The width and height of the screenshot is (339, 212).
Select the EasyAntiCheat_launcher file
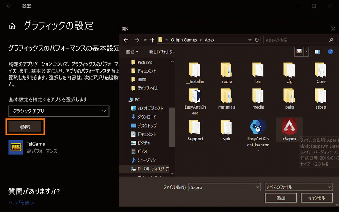pos(258,136)
